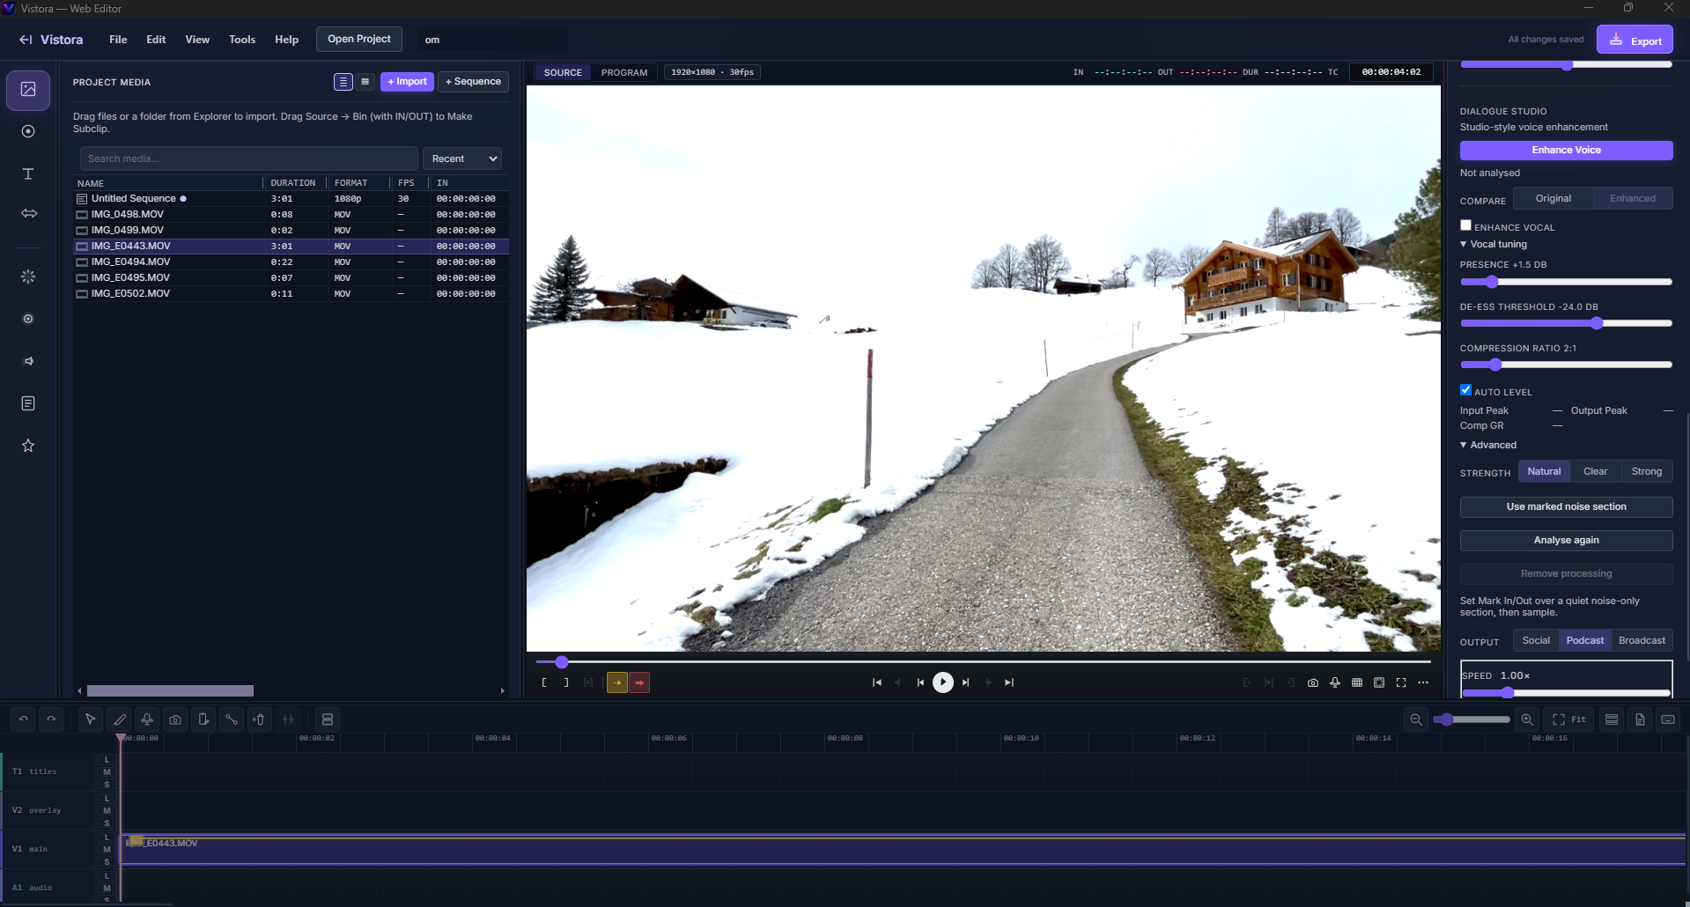This screenshot has width=1690, height=907.
Task: Choose the Broadcast output preset
Action: coord(1642,641)
